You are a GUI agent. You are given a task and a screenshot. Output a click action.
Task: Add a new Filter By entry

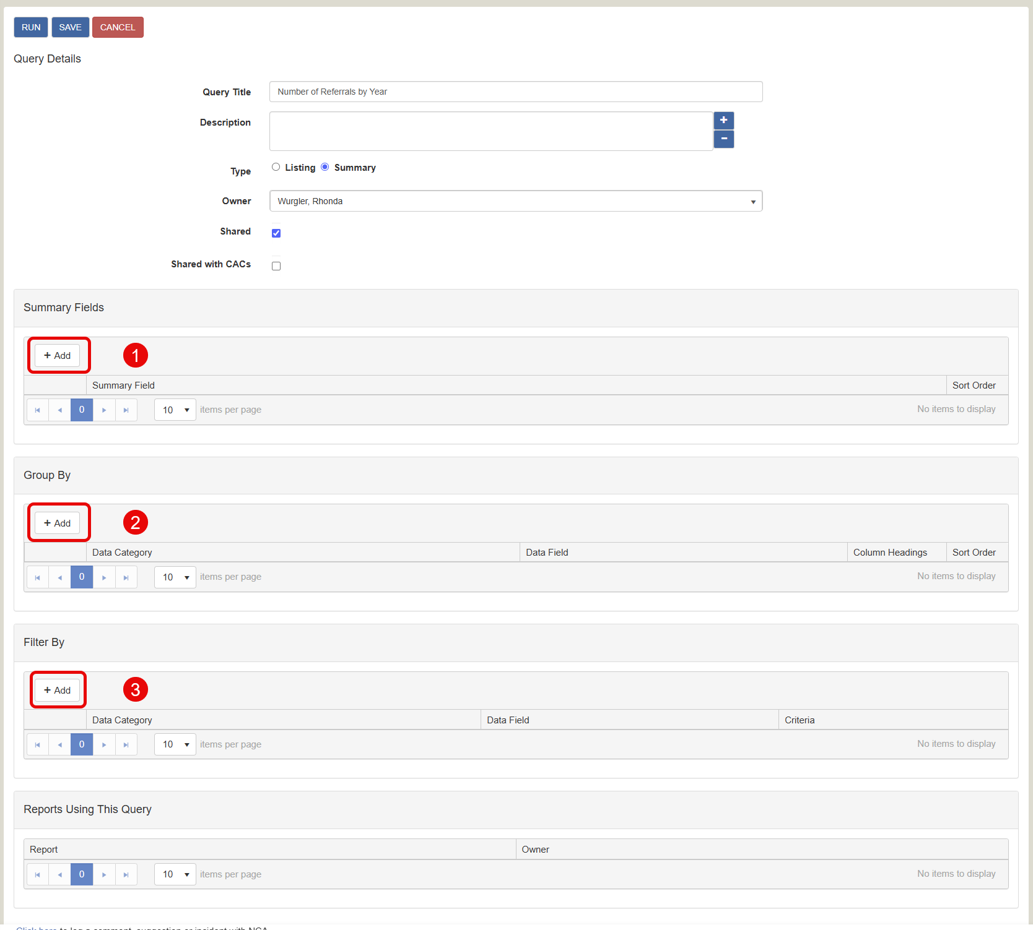pos(57,691)
